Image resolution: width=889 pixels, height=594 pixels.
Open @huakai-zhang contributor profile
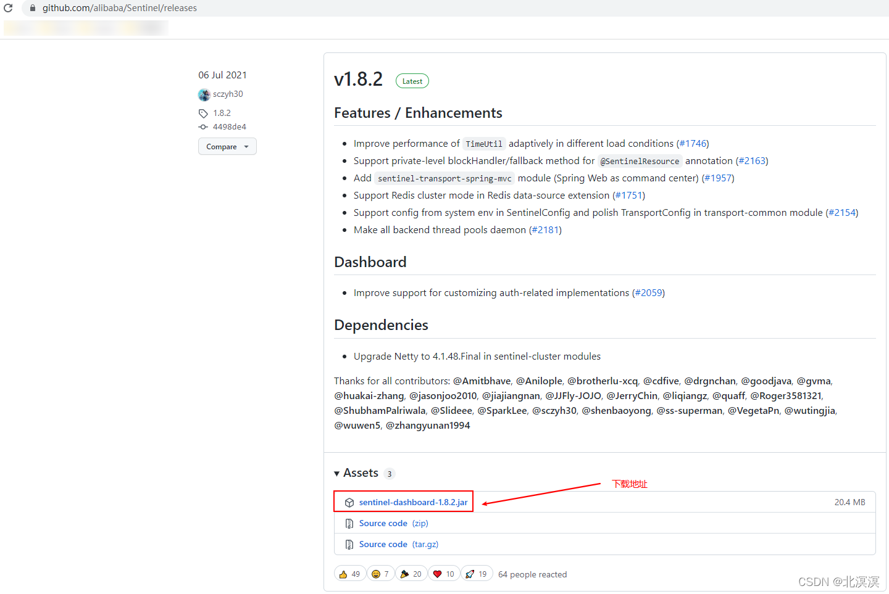[x=369, y=396]
